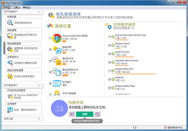Uncheck the Windows Search cache checkbox

click(x=109, y=45)
